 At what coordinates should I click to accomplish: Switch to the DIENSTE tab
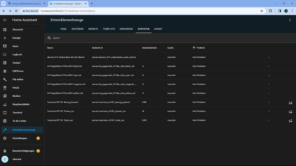coord(93,29)
